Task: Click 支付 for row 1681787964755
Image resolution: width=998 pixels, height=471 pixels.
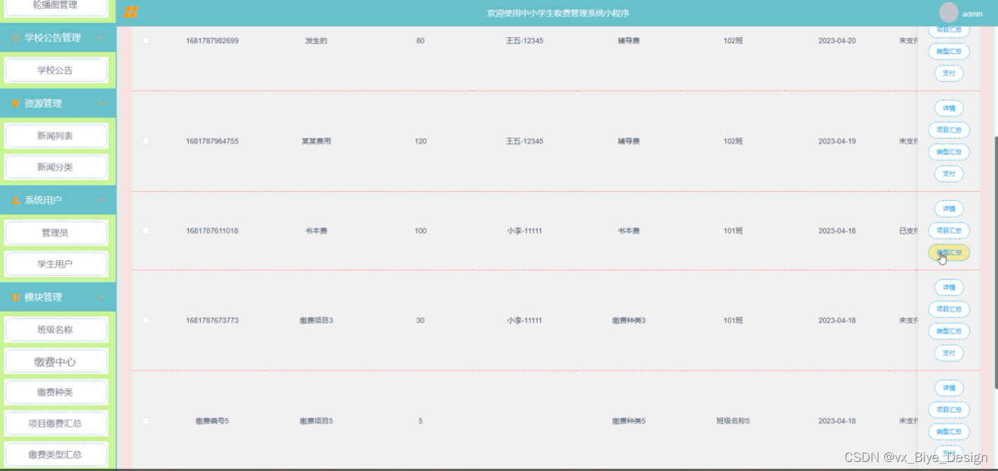Action: tap(948, 174)
